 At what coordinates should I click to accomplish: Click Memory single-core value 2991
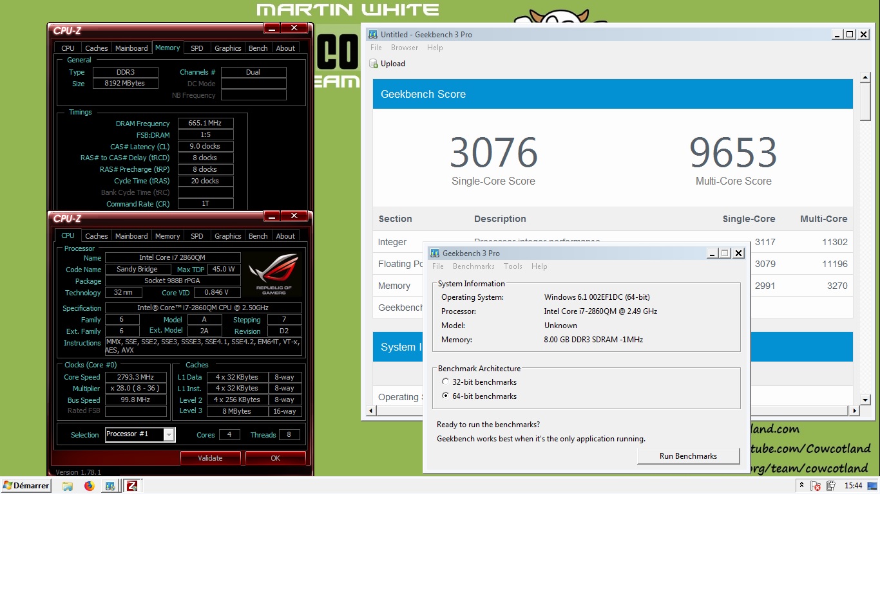point(765,286)
